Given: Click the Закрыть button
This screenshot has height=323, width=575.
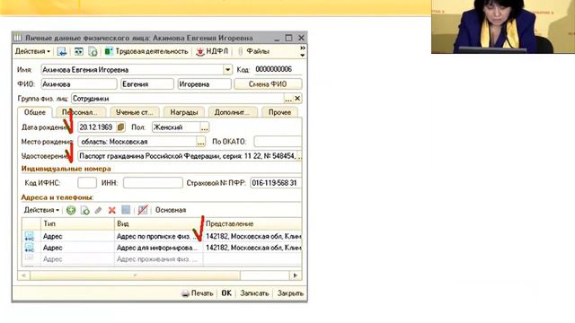Looking at the screenshot, I should [290, 293].
